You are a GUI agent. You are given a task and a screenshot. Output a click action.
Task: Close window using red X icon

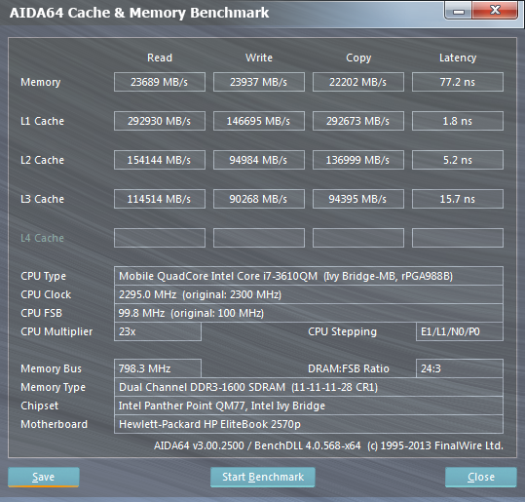point(495,10)
